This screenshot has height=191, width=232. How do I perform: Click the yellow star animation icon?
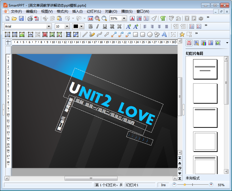pos(182,34)
